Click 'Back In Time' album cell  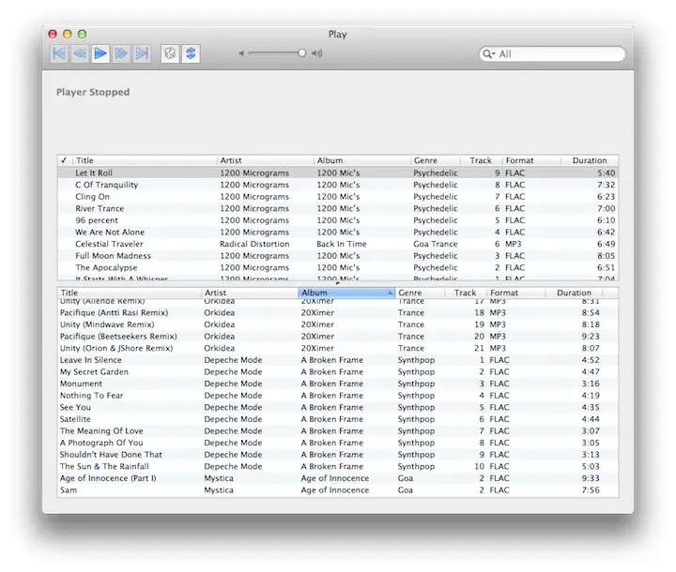point(342,244)
